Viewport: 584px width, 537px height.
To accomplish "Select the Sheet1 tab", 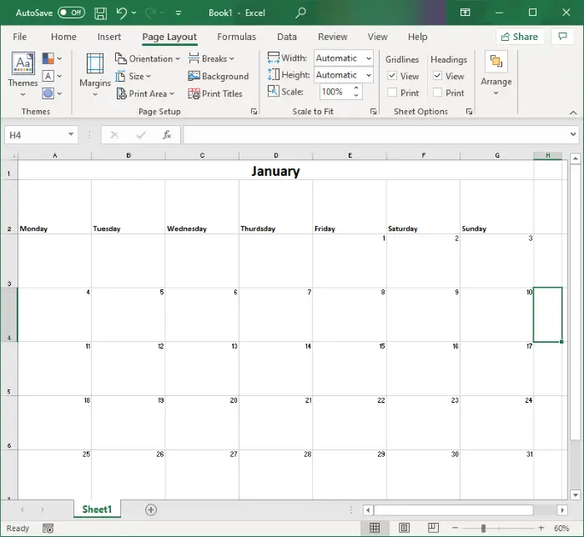I will pos(97,509).
